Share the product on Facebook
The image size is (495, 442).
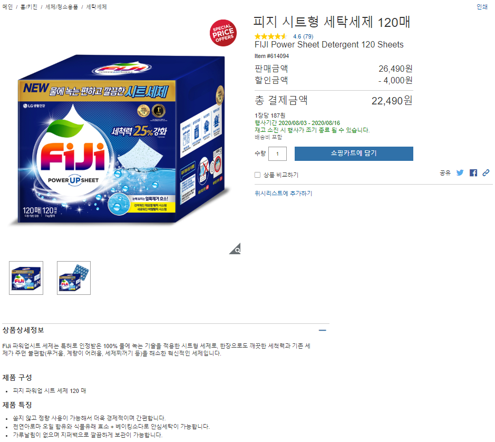[x=473, y=173]
